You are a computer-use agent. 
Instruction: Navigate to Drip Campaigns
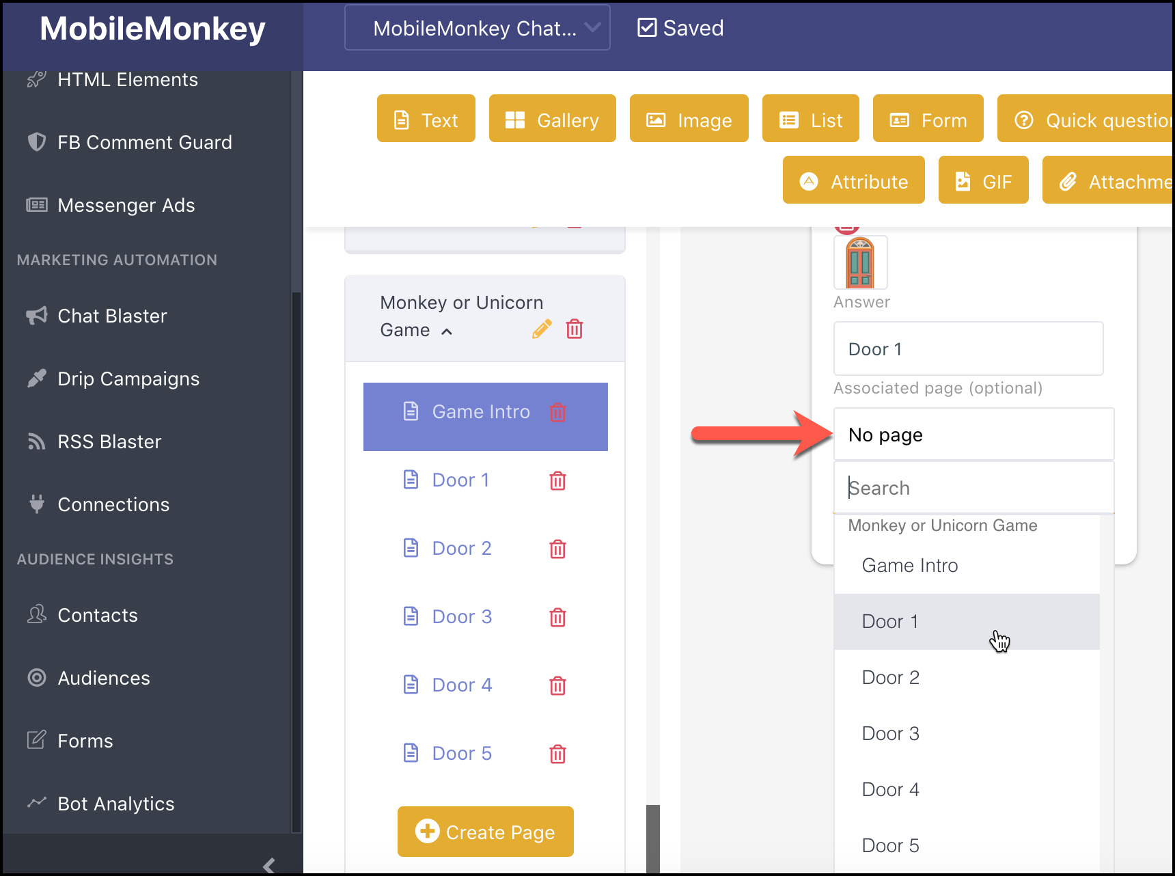pos(128,378)
